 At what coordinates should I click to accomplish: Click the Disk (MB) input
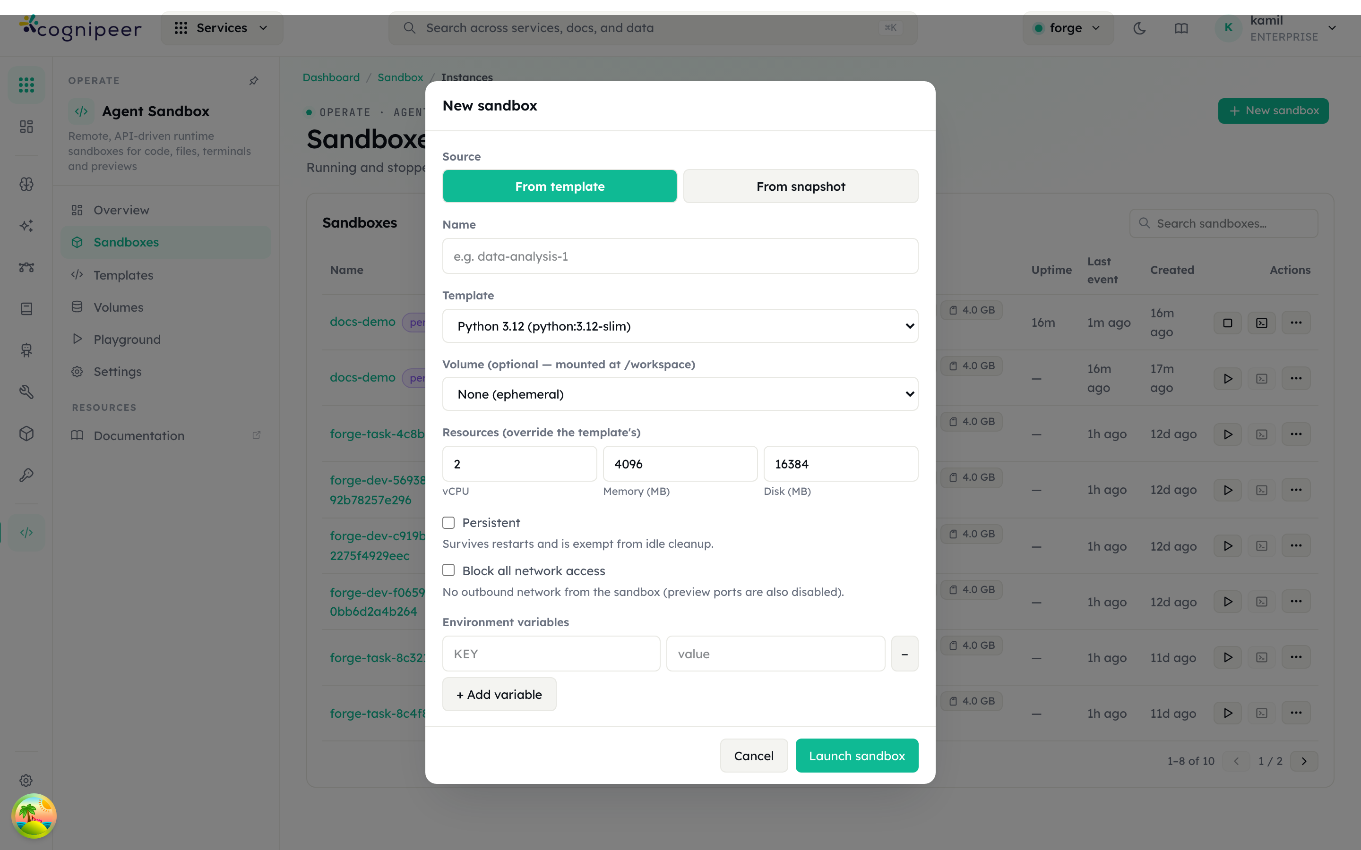[x=841, y=464]
